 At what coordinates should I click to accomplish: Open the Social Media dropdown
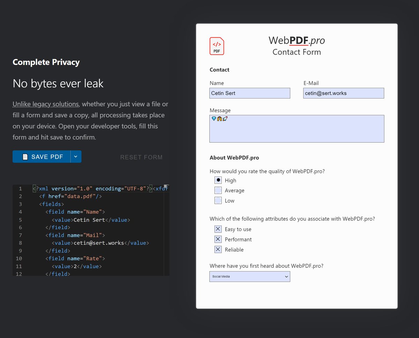coord(250,276)
